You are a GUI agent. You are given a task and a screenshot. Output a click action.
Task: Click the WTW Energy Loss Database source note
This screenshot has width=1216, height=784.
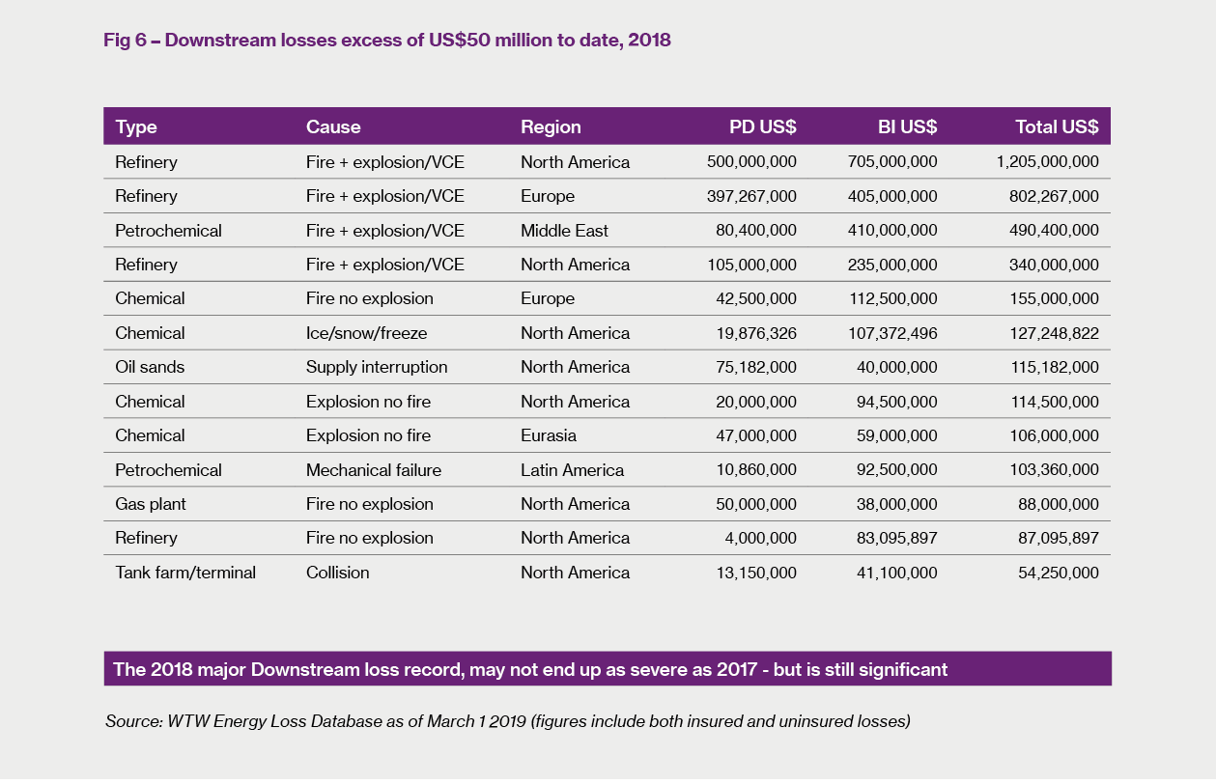point(507,721)
